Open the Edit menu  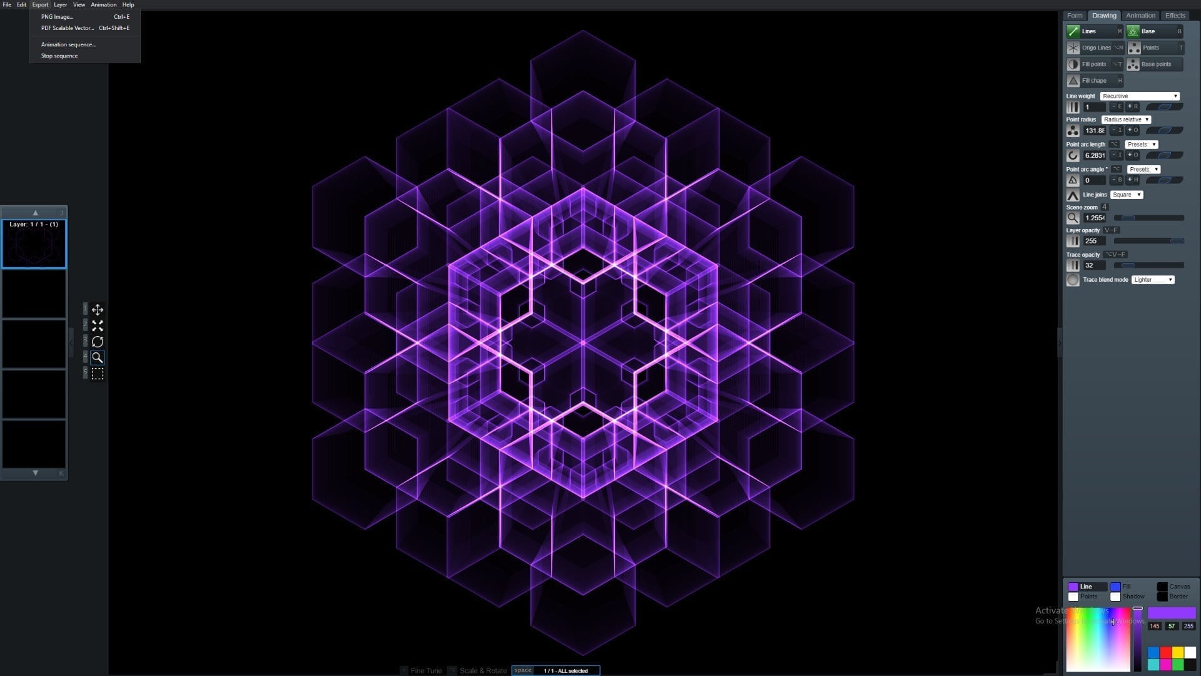[21, 4]
